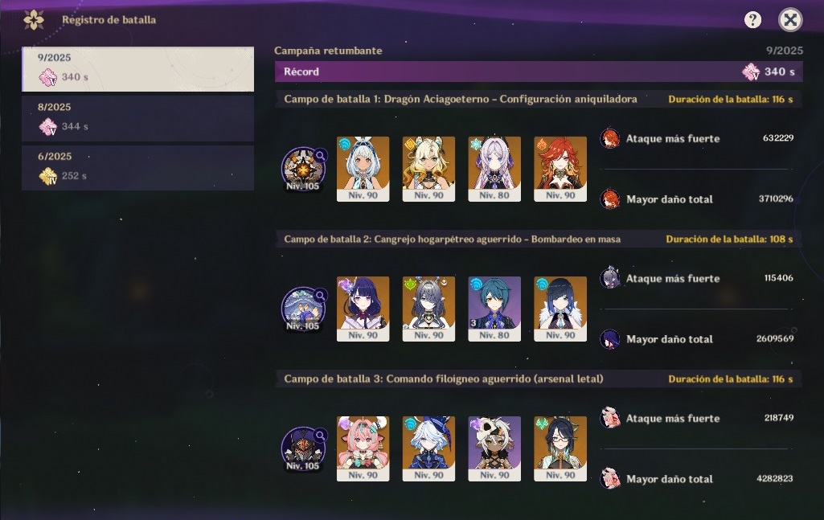This screenshot has height=520, width=824.
Task: Click red-haired Pyro character card in battlefield 1
Action: pos(560,169)
